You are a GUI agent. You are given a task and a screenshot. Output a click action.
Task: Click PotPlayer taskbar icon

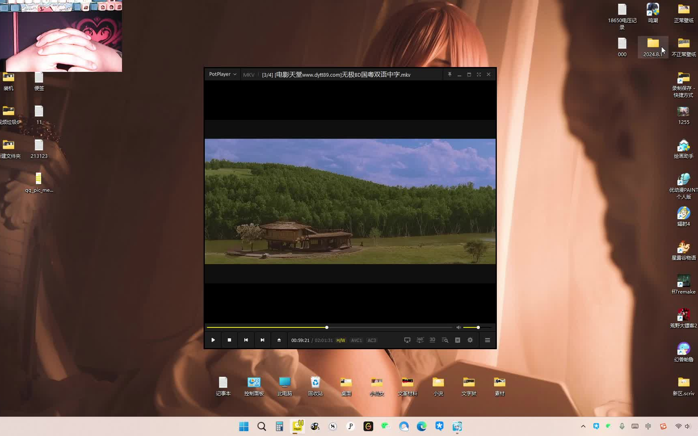click(x=297, y=426)
